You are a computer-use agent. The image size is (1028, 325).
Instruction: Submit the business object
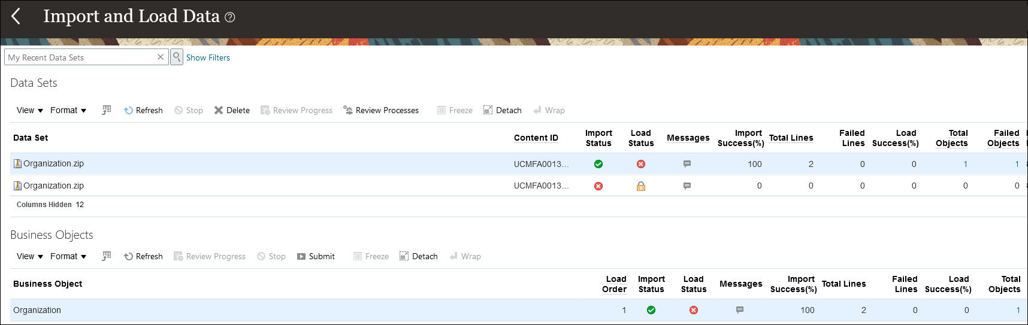[316, 256]
